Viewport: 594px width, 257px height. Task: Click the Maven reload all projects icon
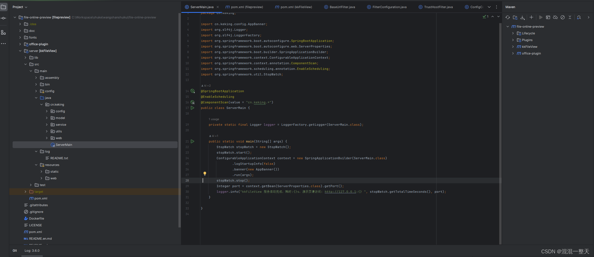click(508, 17)
